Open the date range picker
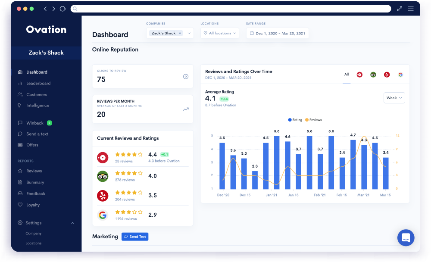This screenshot has width=431, height=262. tap(277, 33)
